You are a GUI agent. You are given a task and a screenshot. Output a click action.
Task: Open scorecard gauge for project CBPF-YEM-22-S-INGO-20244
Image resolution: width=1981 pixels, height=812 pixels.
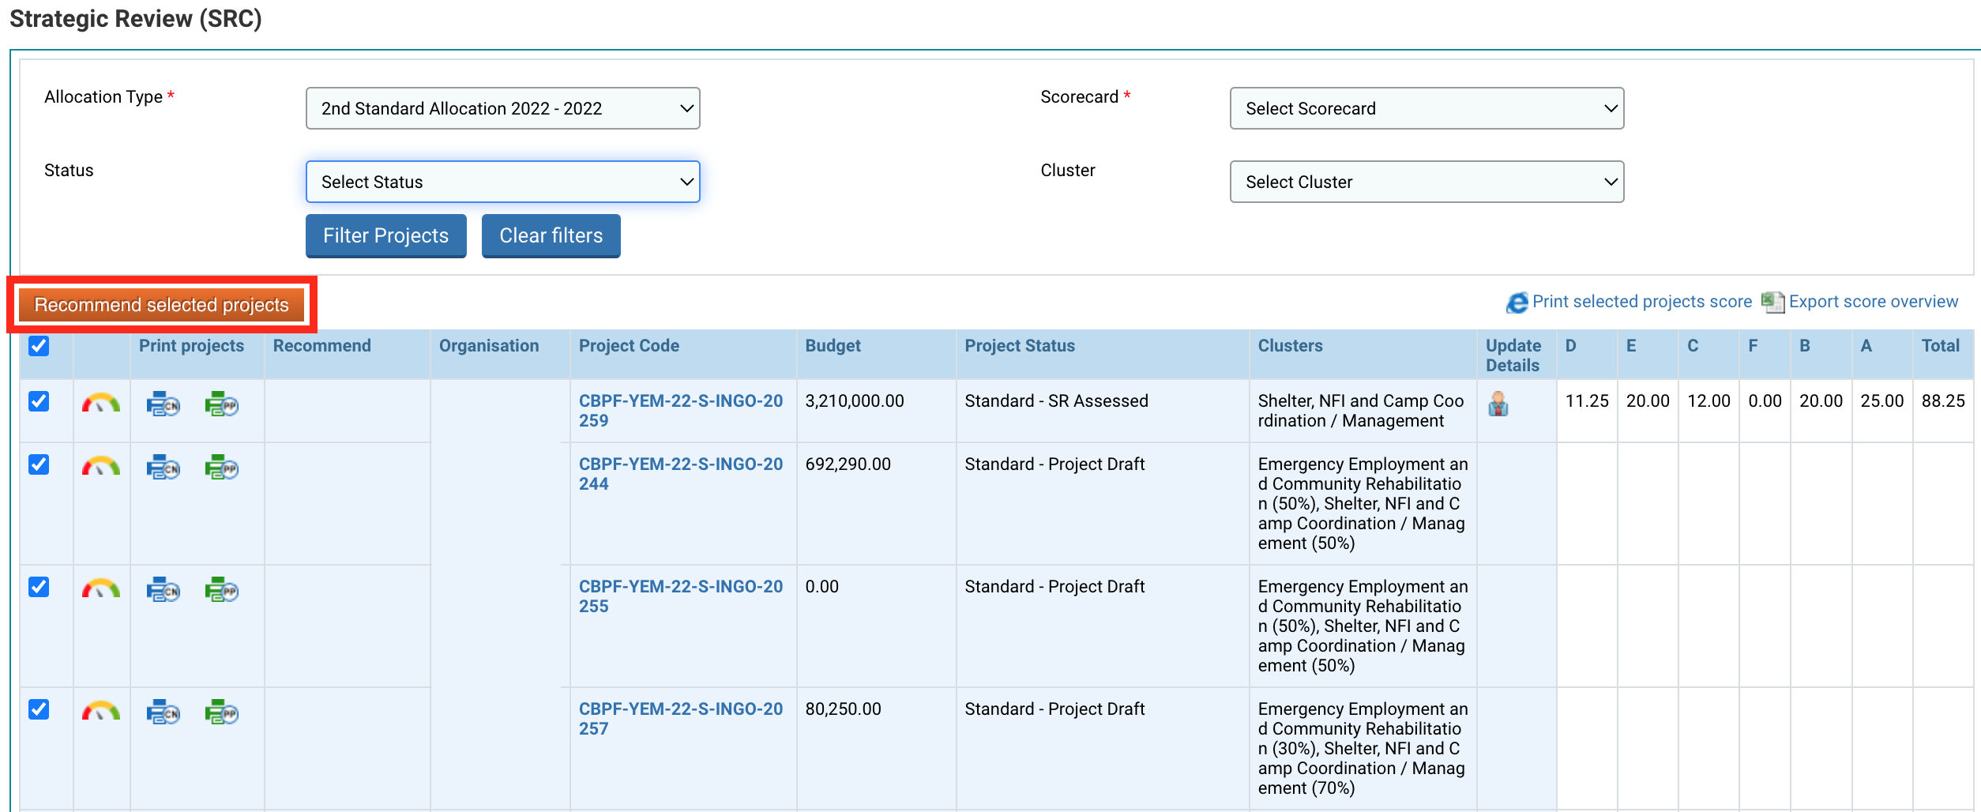[x=101, y=467]
